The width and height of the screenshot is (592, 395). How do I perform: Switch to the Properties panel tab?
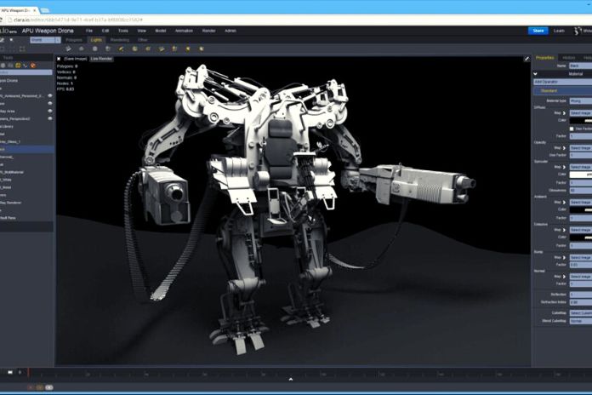pos(545,57)
